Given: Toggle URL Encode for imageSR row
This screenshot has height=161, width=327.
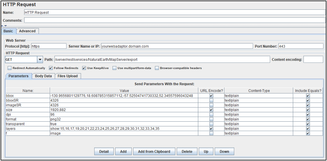Looking at the screenshot, I should tap(211, 105).
